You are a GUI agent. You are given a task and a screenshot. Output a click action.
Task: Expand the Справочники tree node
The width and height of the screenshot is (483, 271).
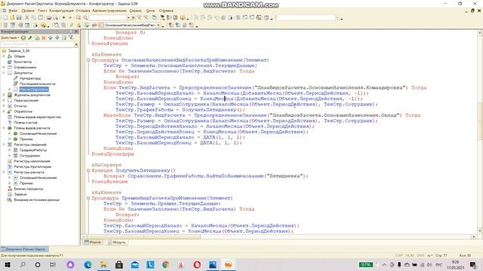(4, 67)
